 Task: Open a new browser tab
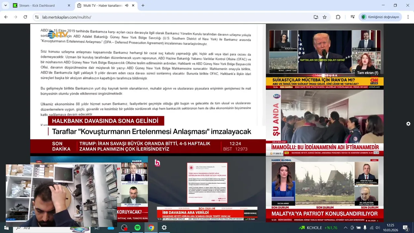pos(143,6)
